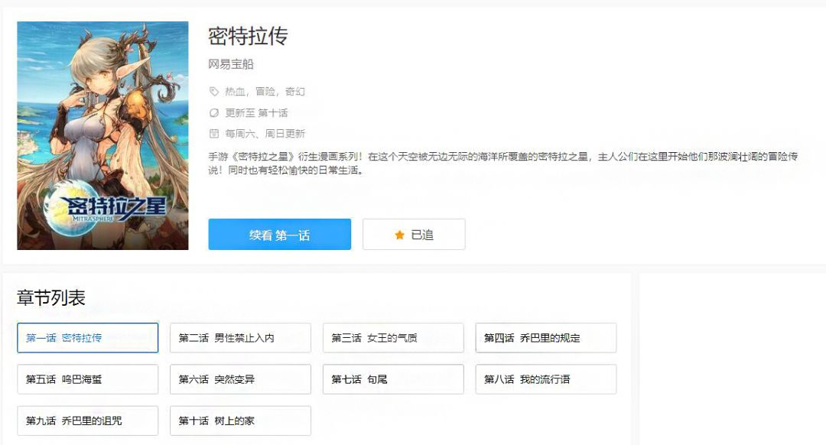Click the author name 网易宝船
826x445 pixels.
click(231, 64)
